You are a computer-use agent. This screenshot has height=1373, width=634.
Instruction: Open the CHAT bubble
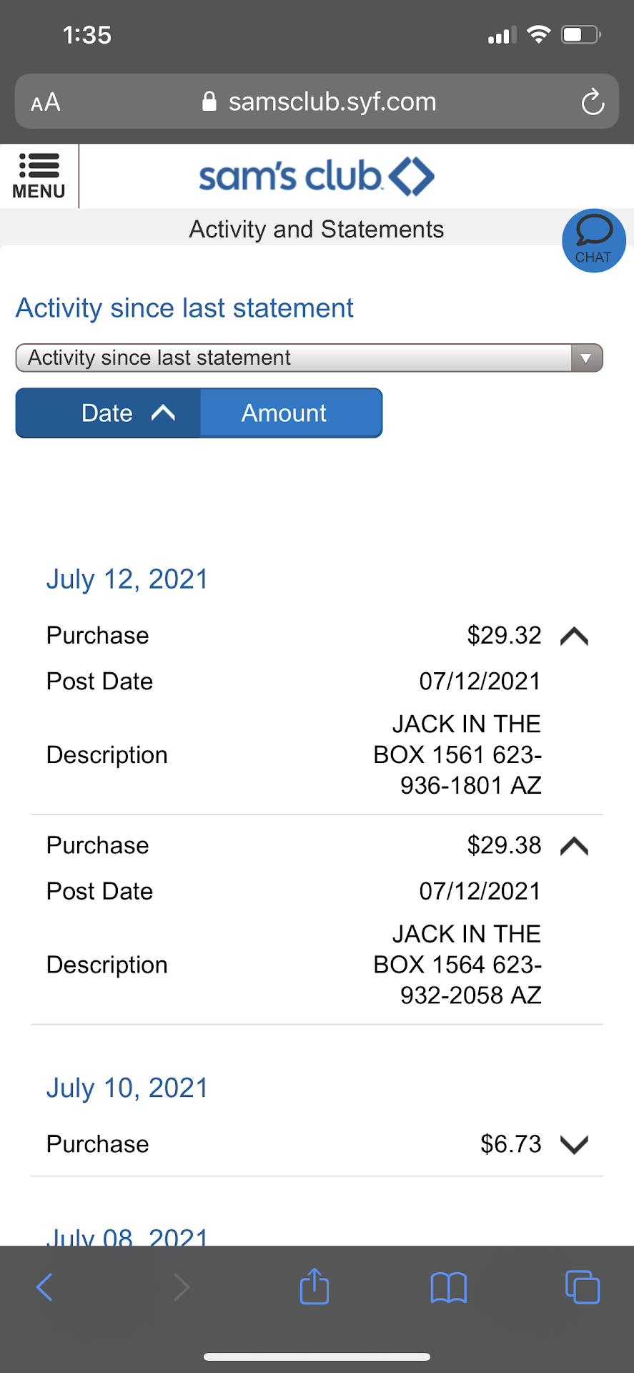(593, 240)
